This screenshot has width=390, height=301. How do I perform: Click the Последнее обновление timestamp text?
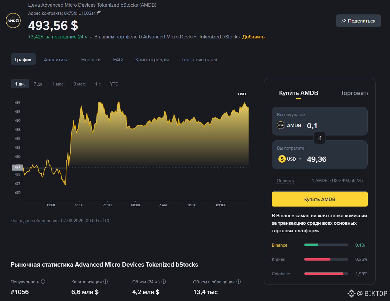coord(60,220)
